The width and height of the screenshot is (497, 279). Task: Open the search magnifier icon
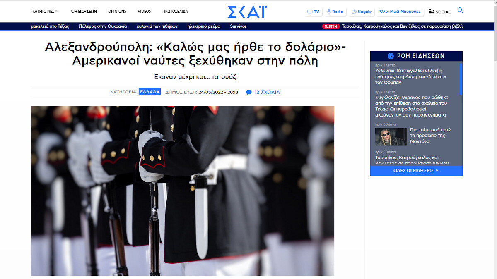click(x=460, y=11)
